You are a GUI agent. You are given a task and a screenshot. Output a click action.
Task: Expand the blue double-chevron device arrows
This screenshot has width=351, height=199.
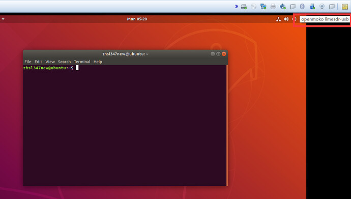pyautogui.click(x=237, y=6)
